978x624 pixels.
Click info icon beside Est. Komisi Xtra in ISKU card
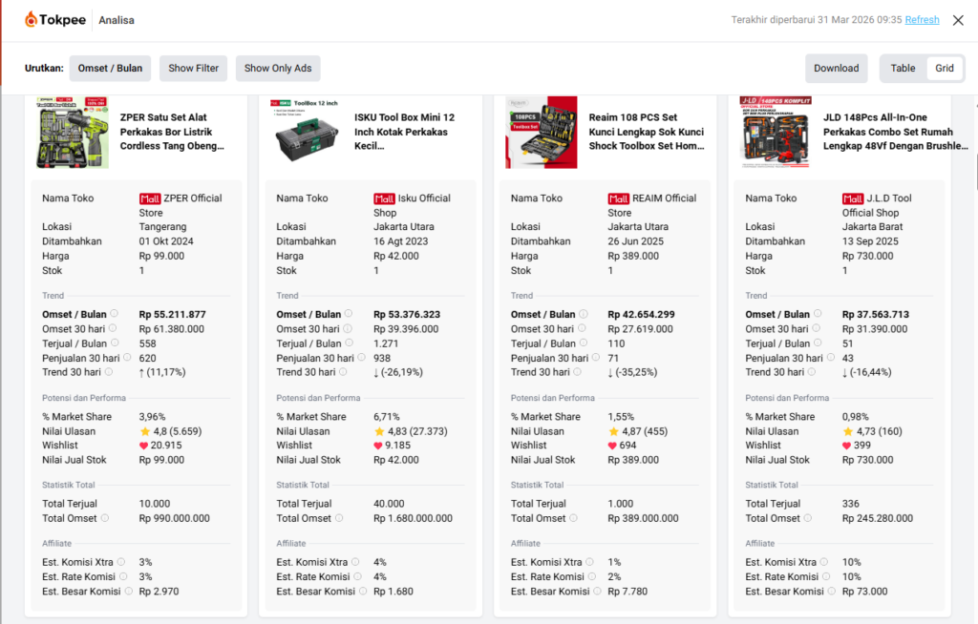[355, 562]
